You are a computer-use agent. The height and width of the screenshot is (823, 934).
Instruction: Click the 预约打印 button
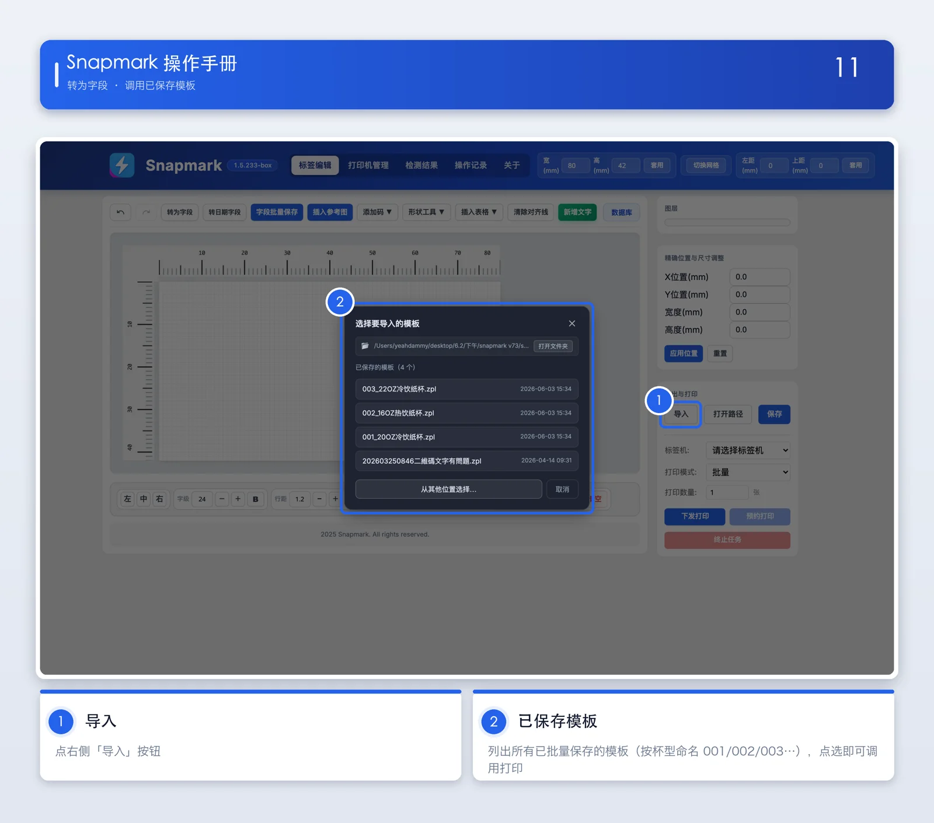coord(760,516)
